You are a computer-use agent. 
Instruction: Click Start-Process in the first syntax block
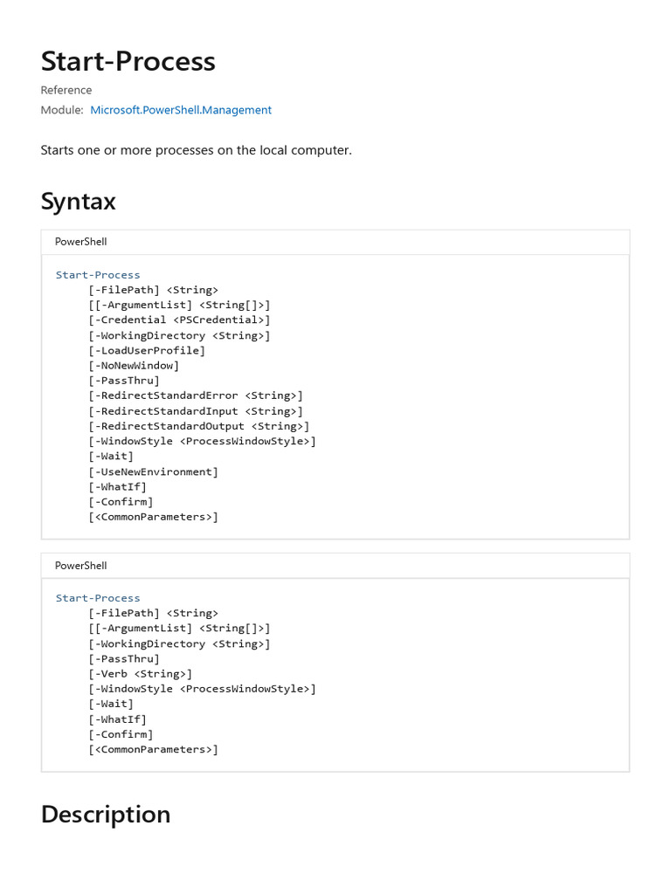(98, 275)
